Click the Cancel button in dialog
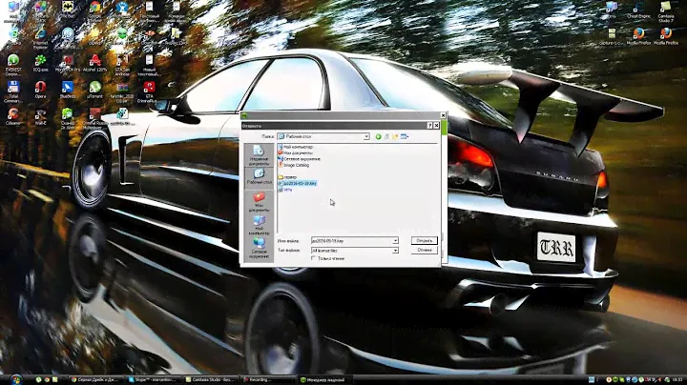Image resolution: width=687 pixels, height=385 pixels. click(425, 250)
